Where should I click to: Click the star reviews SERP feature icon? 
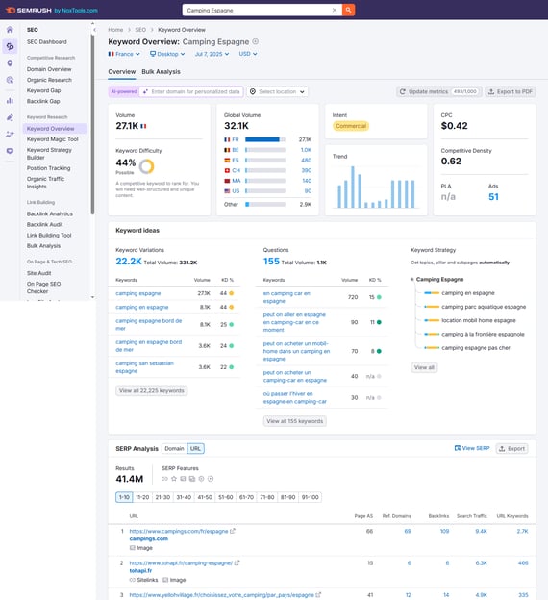tap(174, 479)
